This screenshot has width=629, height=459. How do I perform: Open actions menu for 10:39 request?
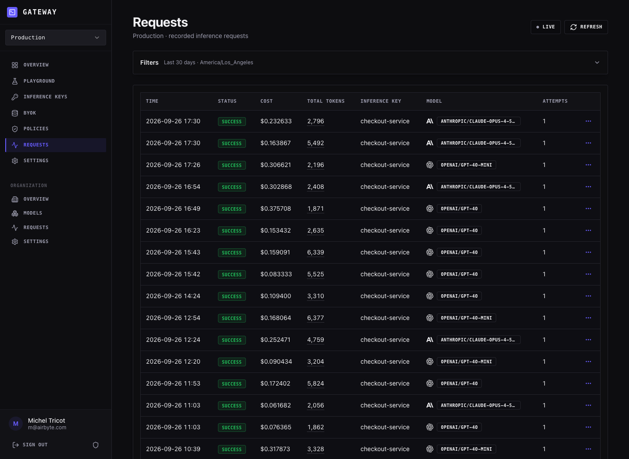click(588, 449)
